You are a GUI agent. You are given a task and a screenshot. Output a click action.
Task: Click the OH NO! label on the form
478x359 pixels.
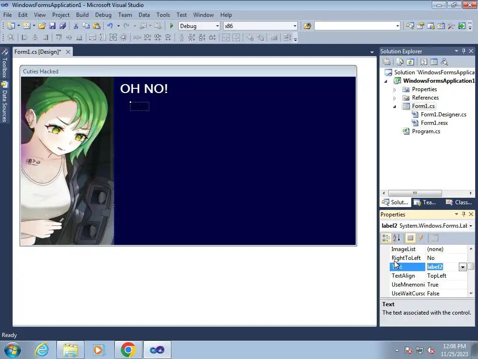[x=144, y=89]
